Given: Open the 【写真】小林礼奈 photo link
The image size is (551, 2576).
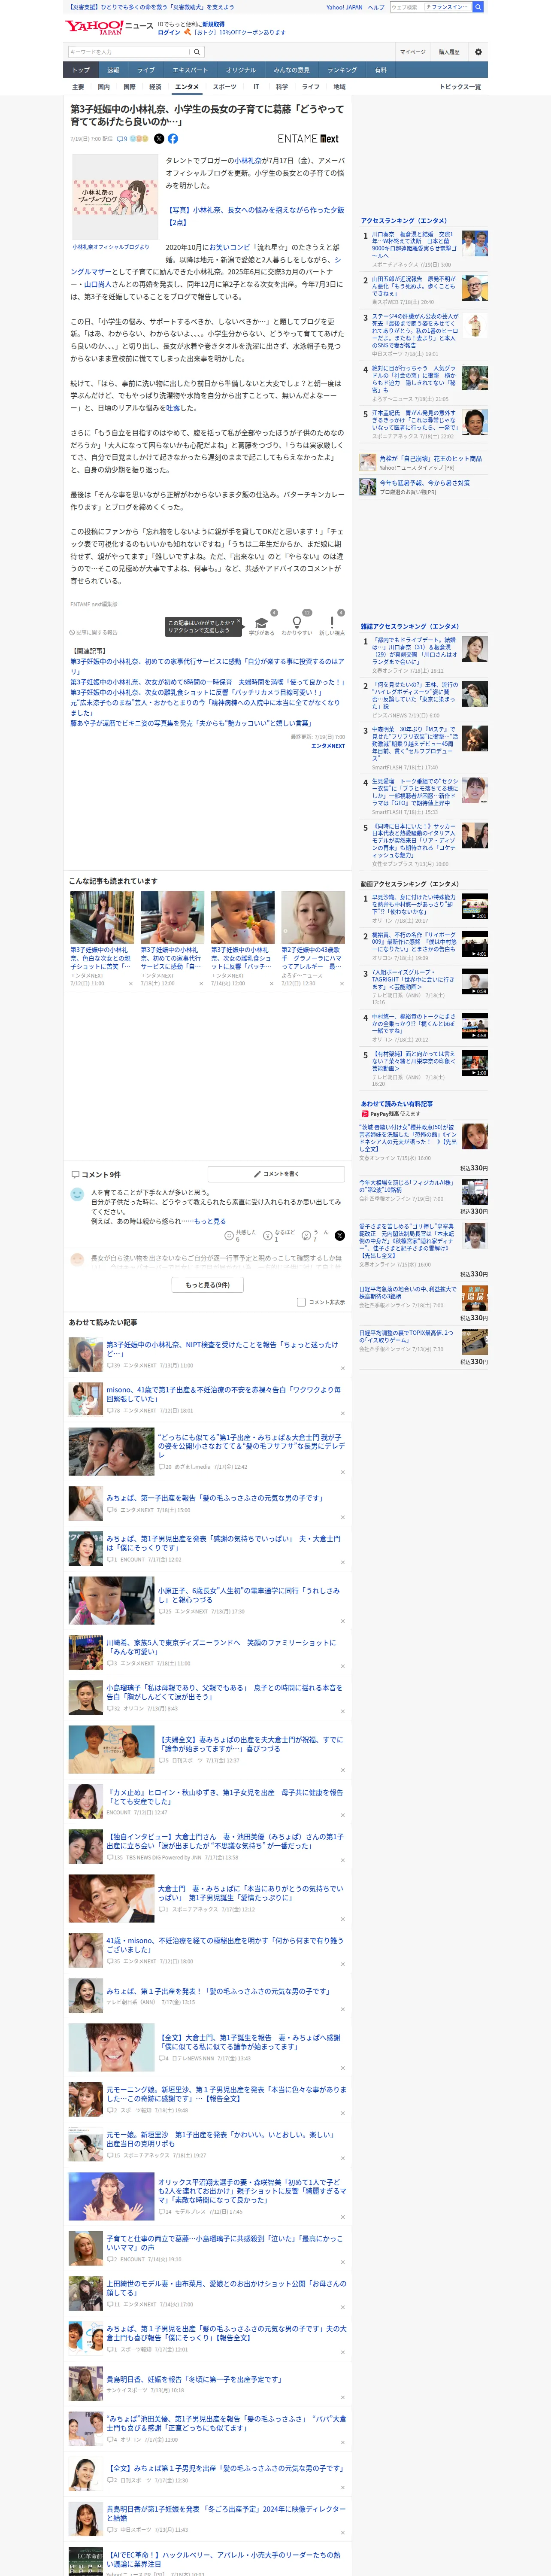Looking at the screenshot, I should [x=254, y=216].
